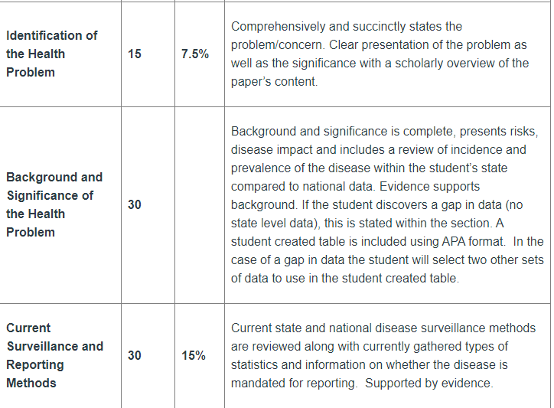
Task: Click 'mandated for reporting' text
Action: [294, 383]
